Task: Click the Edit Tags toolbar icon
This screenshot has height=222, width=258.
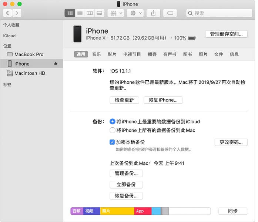Action: (170, 13)
